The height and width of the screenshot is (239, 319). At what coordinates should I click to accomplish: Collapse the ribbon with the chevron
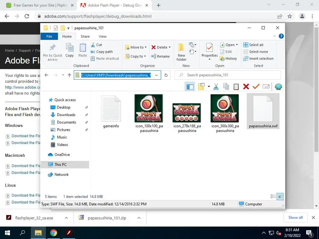click(274, 36)
